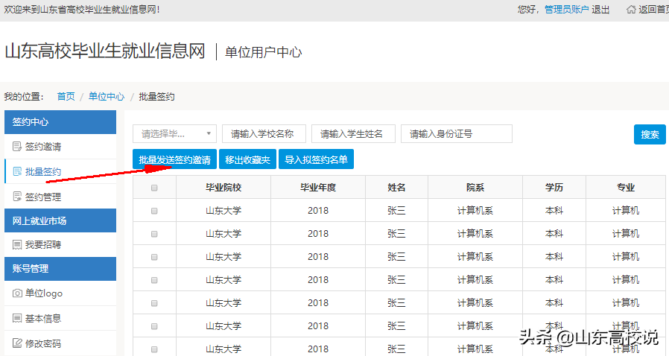Click the home icon beside 返回首页
This screenshot has height=356, width=669.
[x=631, y=10]
